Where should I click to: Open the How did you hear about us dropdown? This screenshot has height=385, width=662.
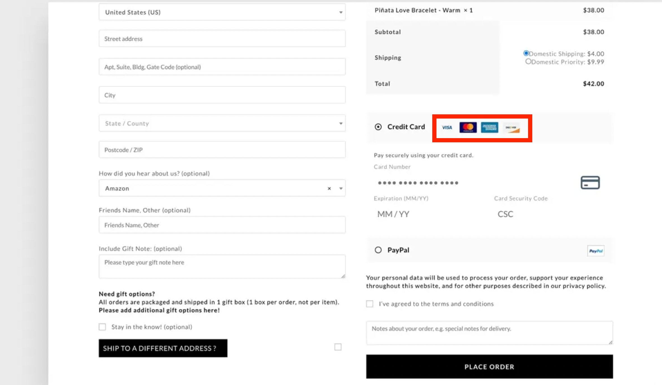(222, 188)
